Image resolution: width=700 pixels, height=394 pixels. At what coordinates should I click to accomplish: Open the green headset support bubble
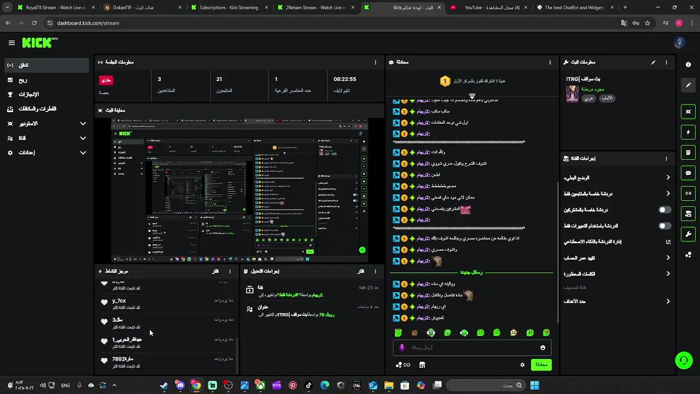tap(684, 360)
